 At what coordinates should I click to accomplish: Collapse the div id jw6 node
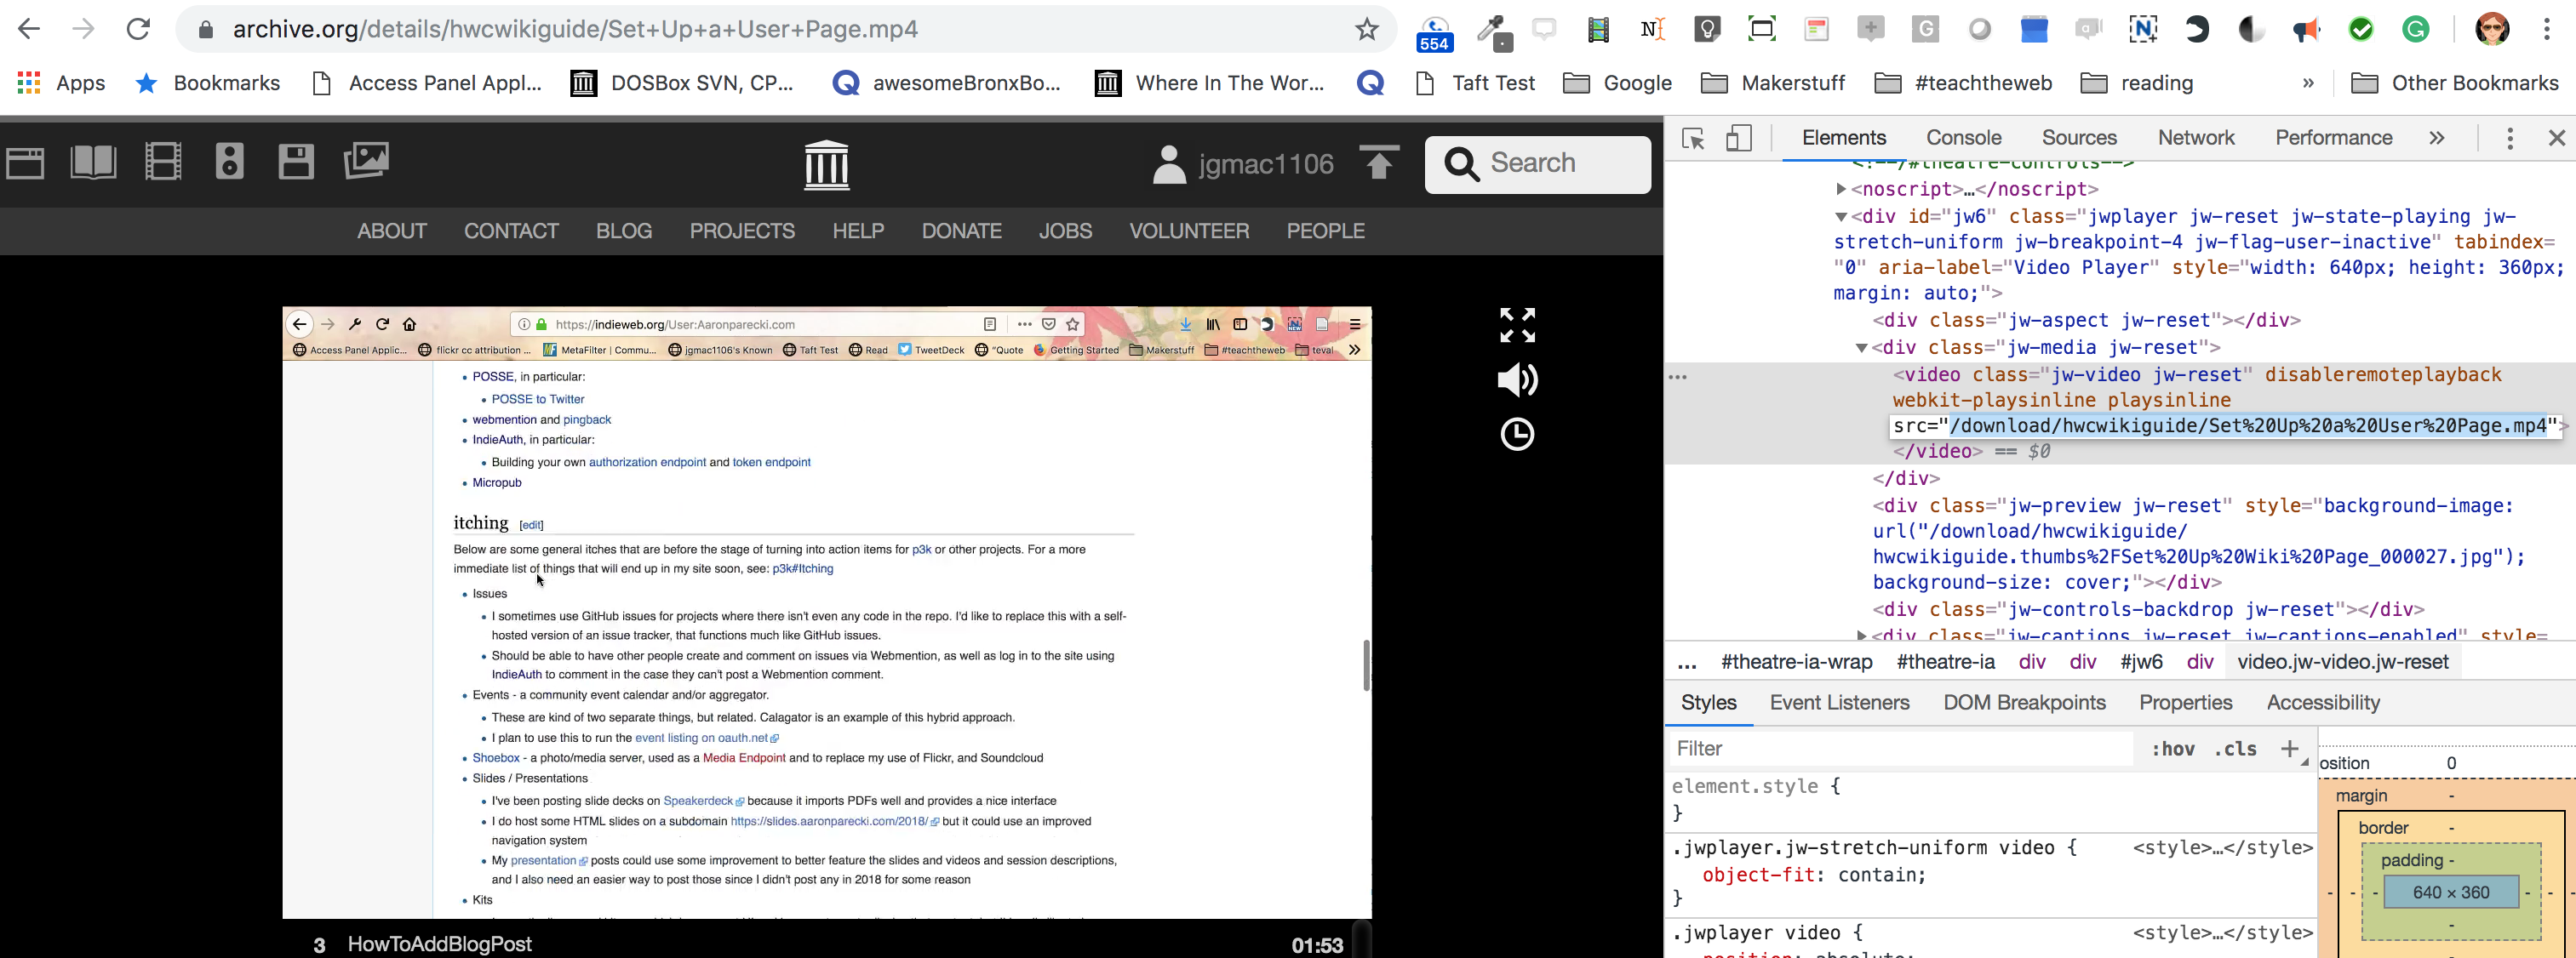point(1841,217)
